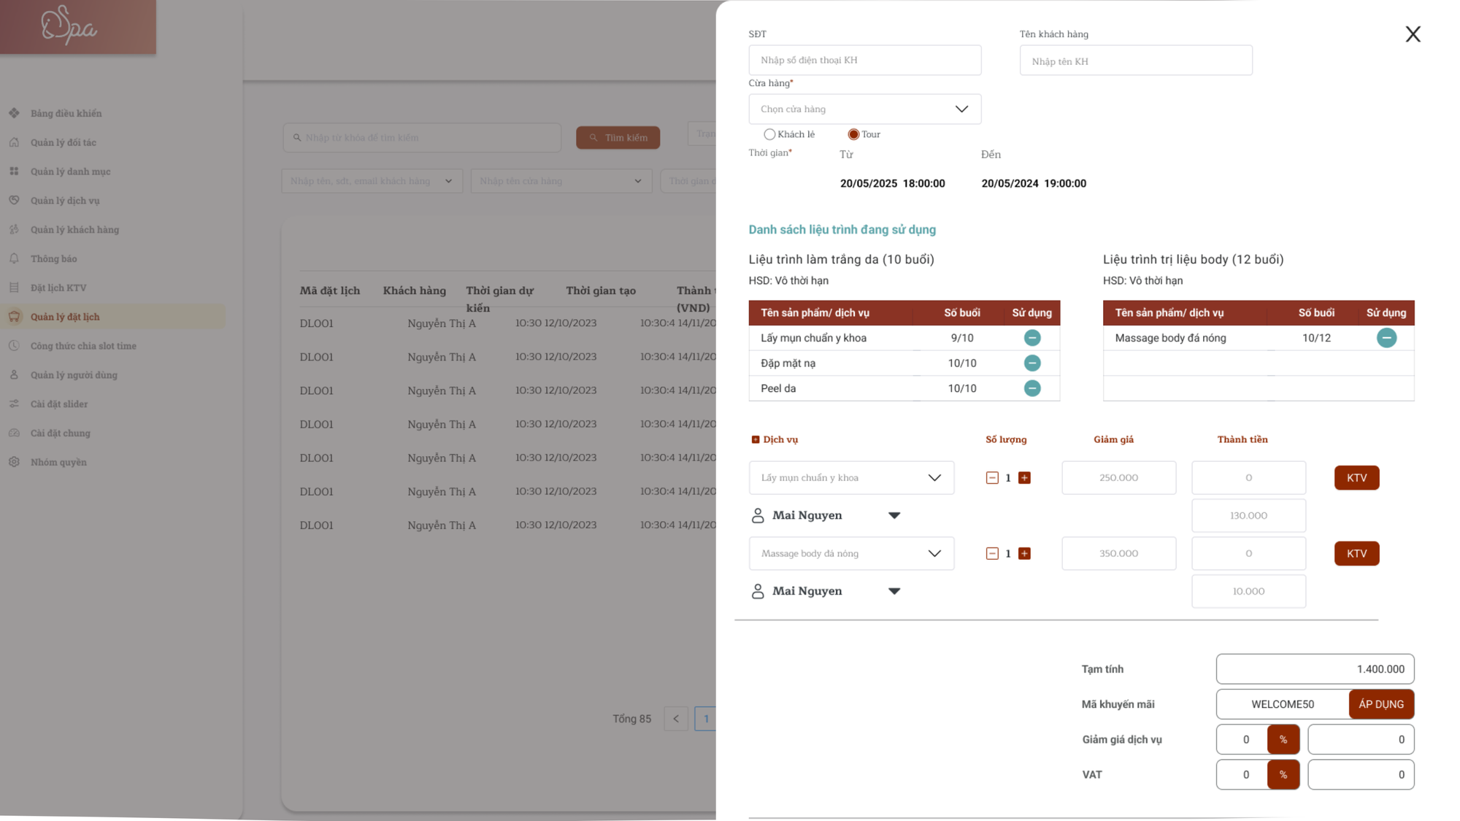Decrease quantity for Massage body đá nóng service
The width and height of the screenshot is (1460, 821).
[991, 554]
